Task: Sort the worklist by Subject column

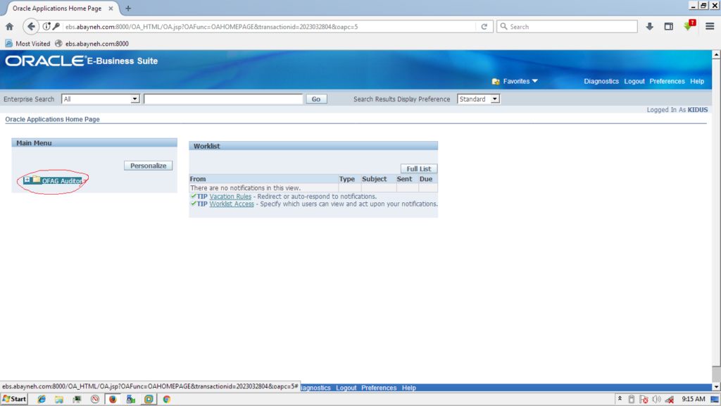Action: pos(375,179)
